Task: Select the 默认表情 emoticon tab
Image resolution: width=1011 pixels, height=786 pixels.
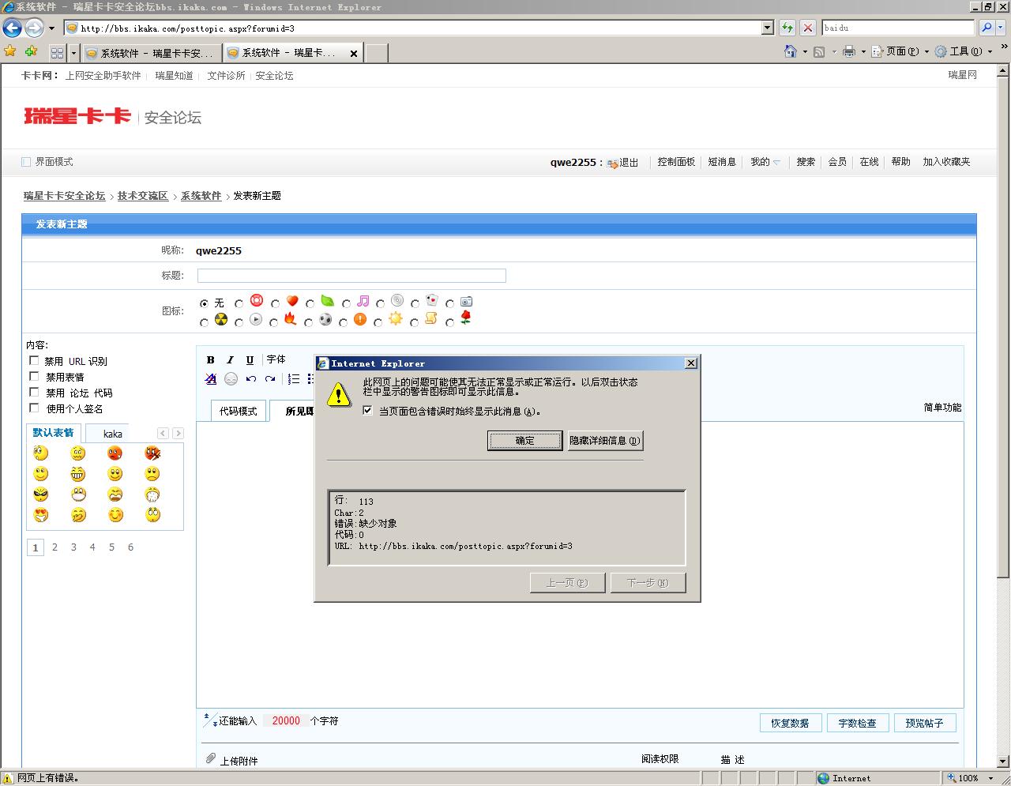Action: click(x=53, y=433)
